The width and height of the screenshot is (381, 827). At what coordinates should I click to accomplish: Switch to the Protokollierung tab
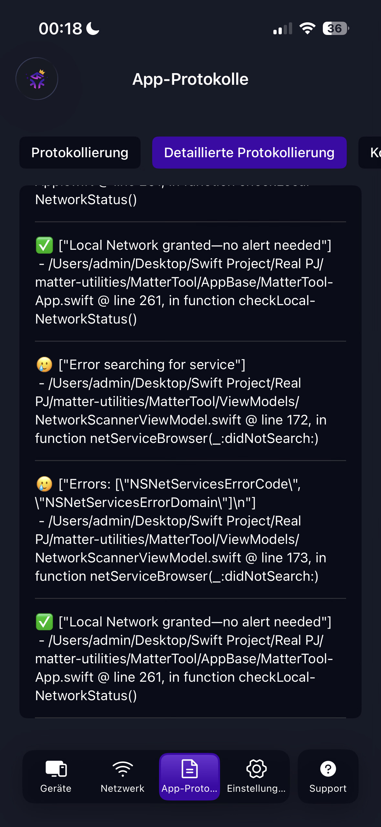[x=80, y=152]
